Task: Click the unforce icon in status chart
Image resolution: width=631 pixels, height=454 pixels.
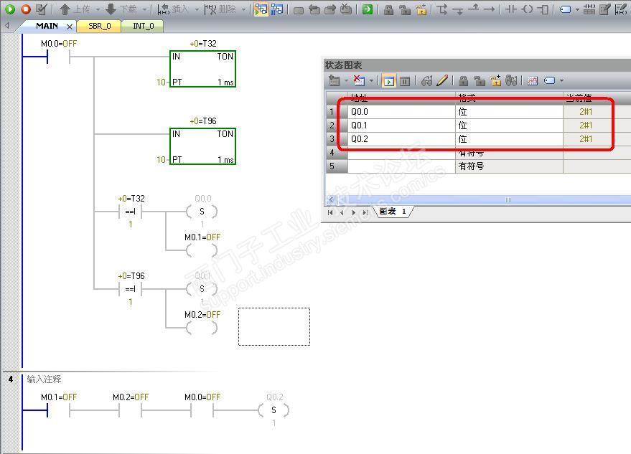Action: click(480, 81)
